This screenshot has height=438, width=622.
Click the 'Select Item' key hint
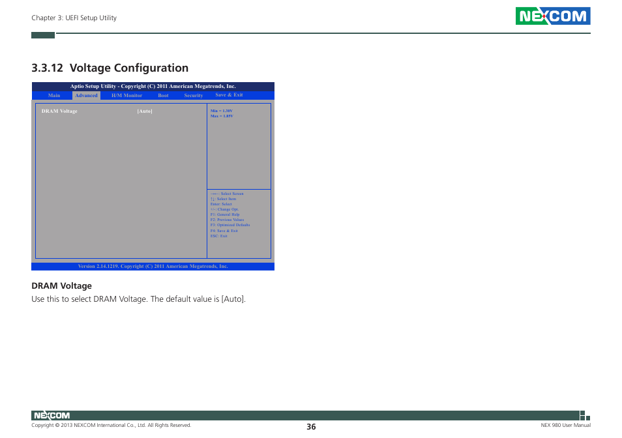(224, 199)
